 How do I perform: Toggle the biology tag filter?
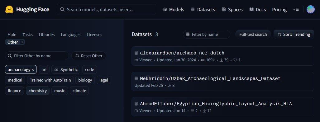85,80
